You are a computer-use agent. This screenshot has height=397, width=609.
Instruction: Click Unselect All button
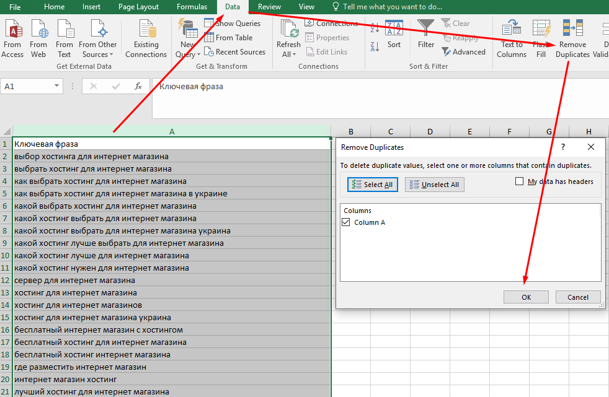pyautogui.click(x=434, y=185)
